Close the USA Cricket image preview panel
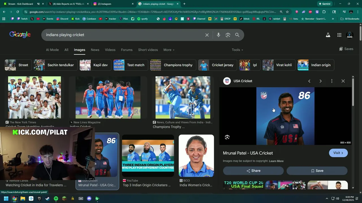The width and height of the screenshot is (362, 203). pyautogui.click(x=343, y=81)
